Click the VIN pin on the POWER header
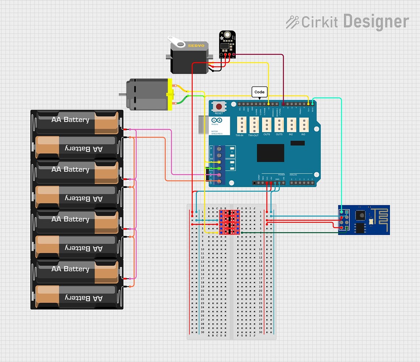The image size is (420, 362). pyautogui.click(x=283, y=182)
